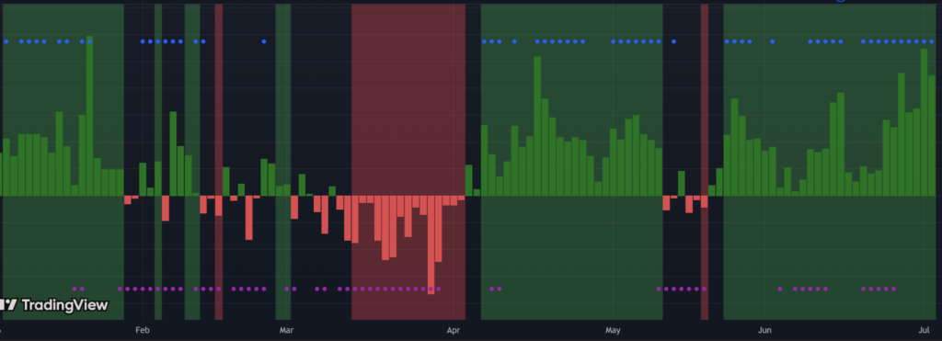Select the Mar label on time axis

tap(286, 330)
